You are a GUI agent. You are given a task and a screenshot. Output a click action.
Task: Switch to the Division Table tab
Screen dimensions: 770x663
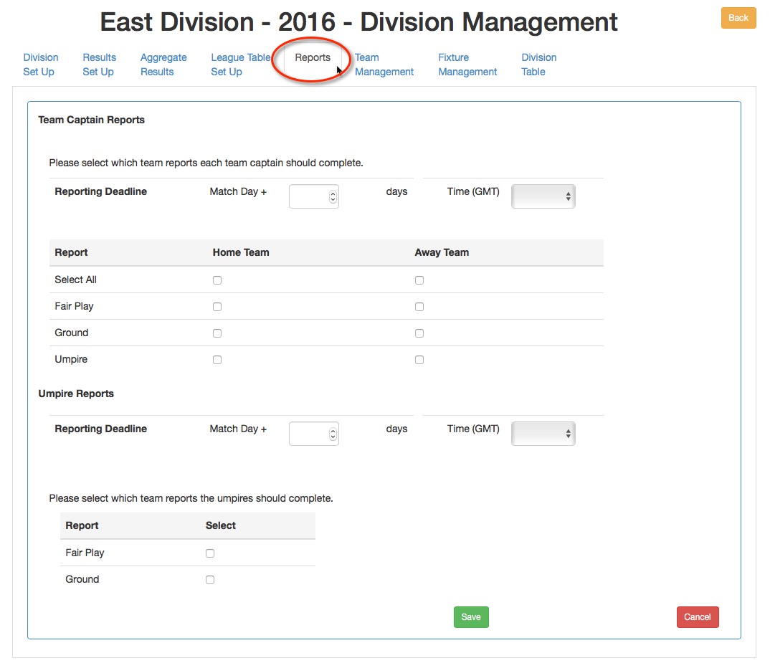[x=538, y=65]
